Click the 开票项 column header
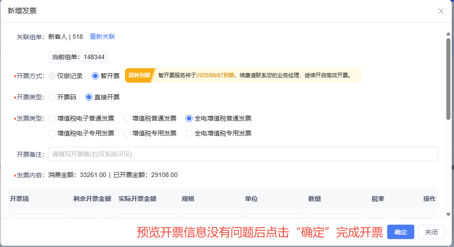454x247 pixels. (19, 199)
